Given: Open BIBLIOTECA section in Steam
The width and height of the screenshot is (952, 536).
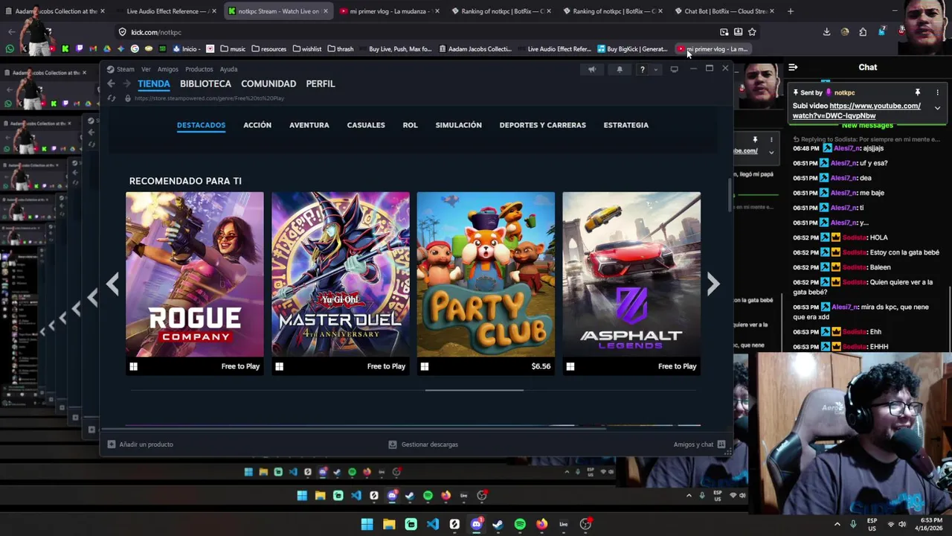Looking at the screenshot, I should click(x=205, y=84).
